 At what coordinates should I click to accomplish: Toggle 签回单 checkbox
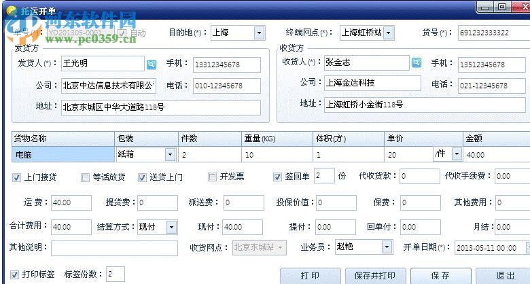(x=277, y=177)
